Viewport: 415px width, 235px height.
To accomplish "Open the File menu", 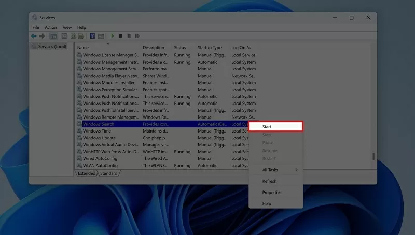I will point(36,27).
